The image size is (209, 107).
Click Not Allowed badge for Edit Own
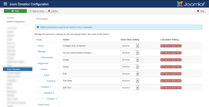pyautogui.click(x=171, y=88)
